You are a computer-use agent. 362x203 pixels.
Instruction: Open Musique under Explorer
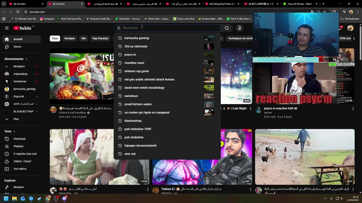coord(21,187)
